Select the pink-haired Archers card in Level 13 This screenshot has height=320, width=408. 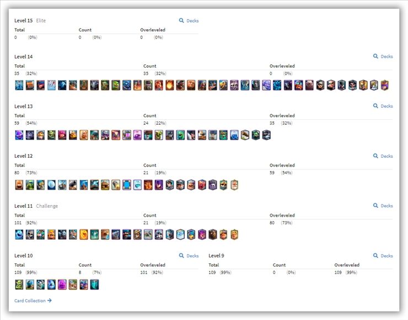tap(62, 135)
